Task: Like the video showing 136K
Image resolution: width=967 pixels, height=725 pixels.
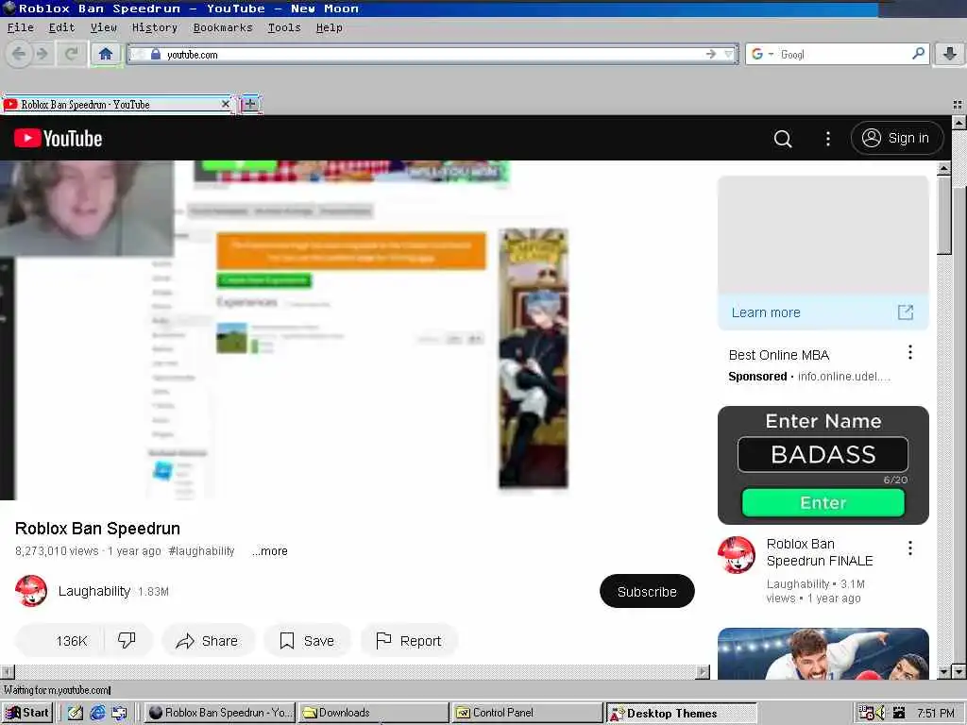Action: pos(60,641)
